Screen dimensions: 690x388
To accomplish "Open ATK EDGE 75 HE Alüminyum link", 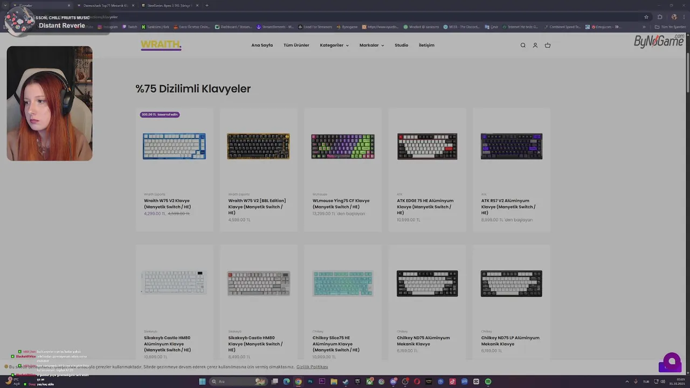I will 425,206.
